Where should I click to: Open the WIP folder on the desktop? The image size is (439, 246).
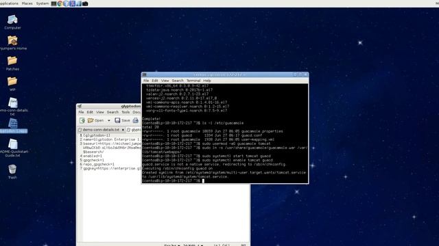point(12,84)
